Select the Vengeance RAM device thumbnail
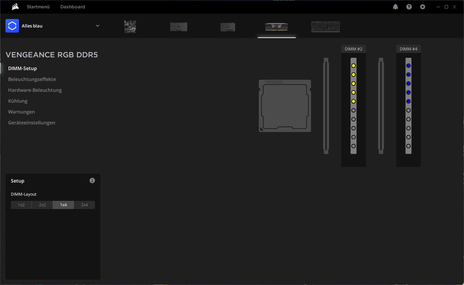Viewport: 464px width, 285px height. [277, 27]
